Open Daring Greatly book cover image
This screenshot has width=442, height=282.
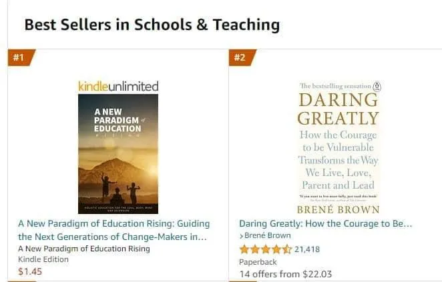point(339,148)
